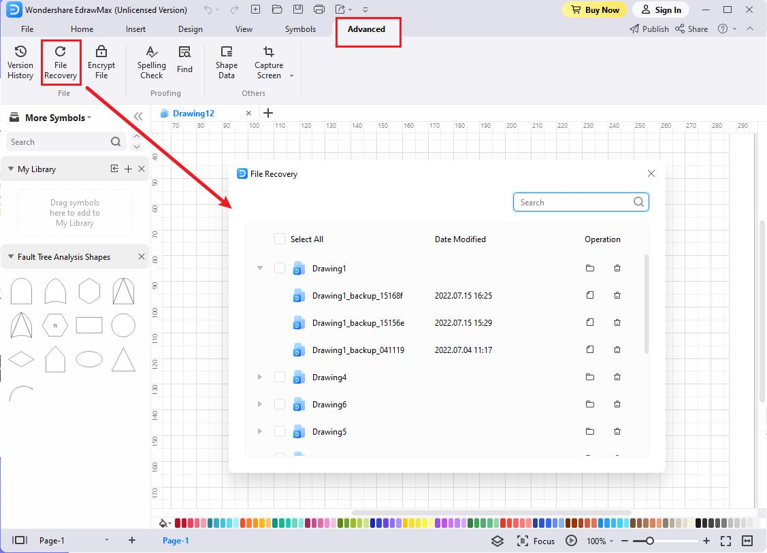767x553 pixels.
Task: Open Drawing1_backup_041119 backup file
Action: click(x=590, y=350)
